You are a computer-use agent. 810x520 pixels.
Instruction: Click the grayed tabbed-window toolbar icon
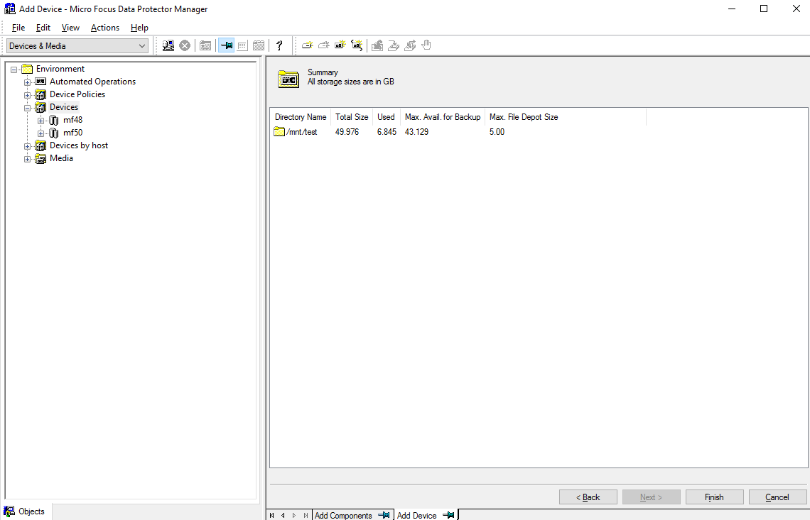pyautogui.click(x=259, y=45)
